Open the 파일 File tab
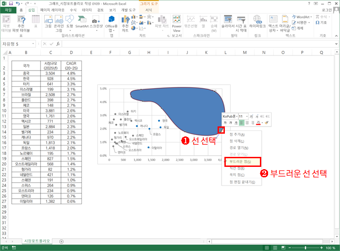The image size is (340, 251). pos(8,10)
